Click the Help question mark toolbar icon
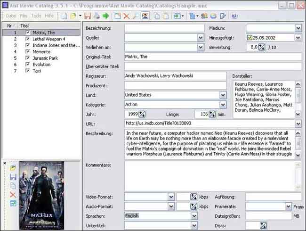The width and height of the screenshot is (306, 231). (234, 16)
